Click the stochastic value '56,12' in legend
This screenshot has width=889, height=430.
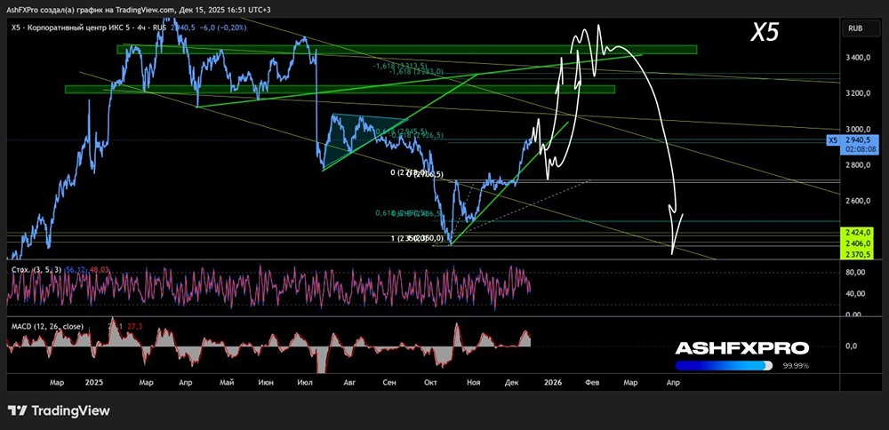pos(77,271)
